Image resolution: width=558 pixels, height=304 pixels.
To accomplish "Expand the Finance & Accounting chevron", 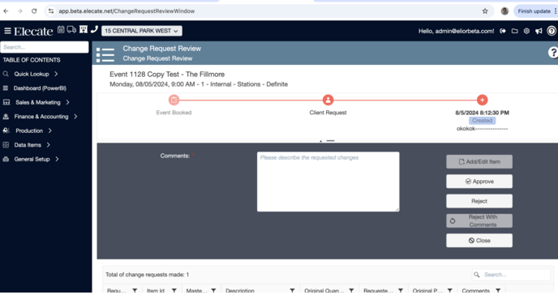I will pos(75,117).
